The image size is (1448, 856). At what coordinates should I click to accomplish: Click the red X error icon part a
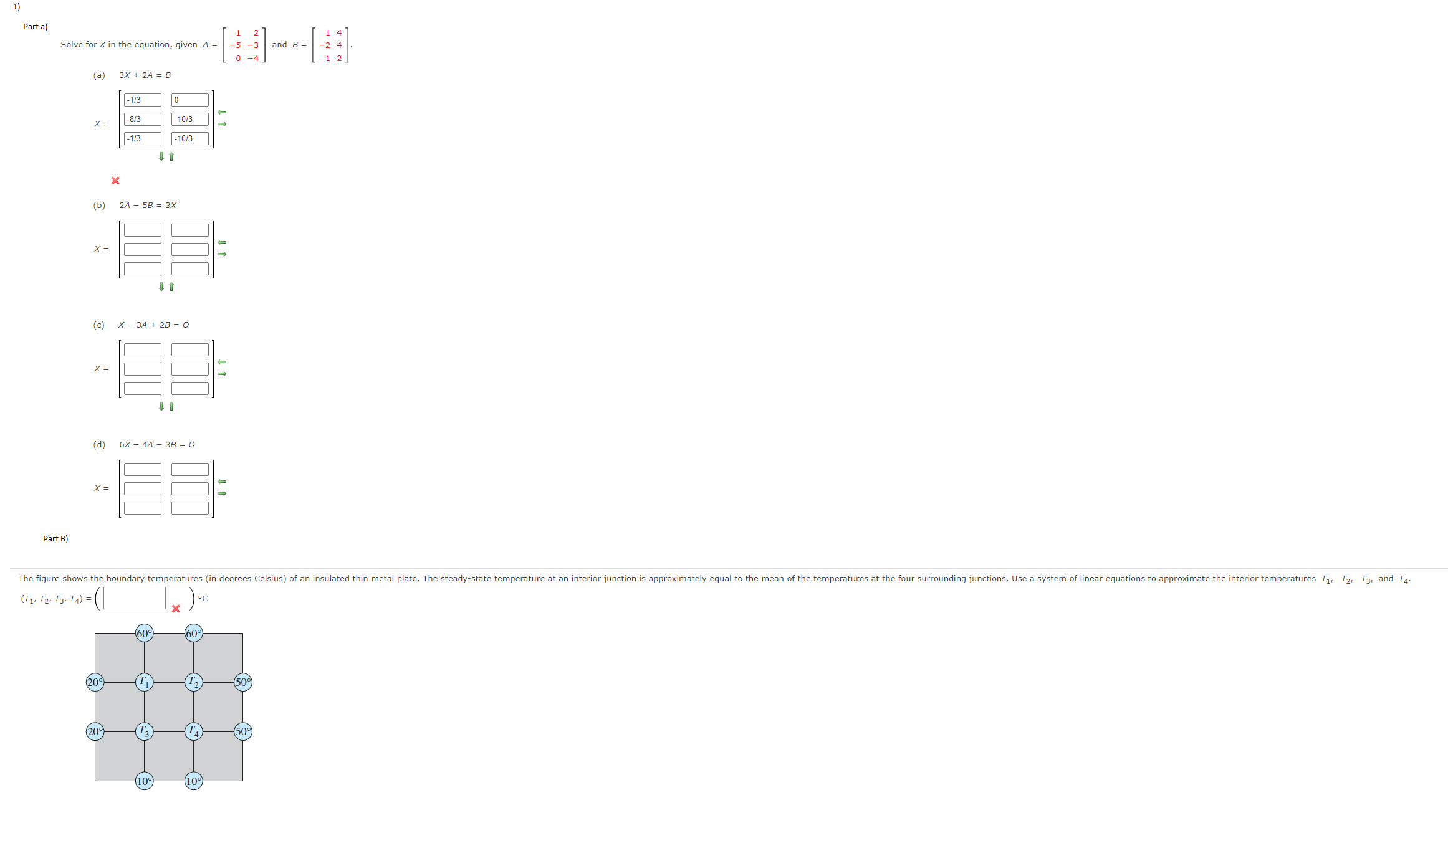[114, 179]
